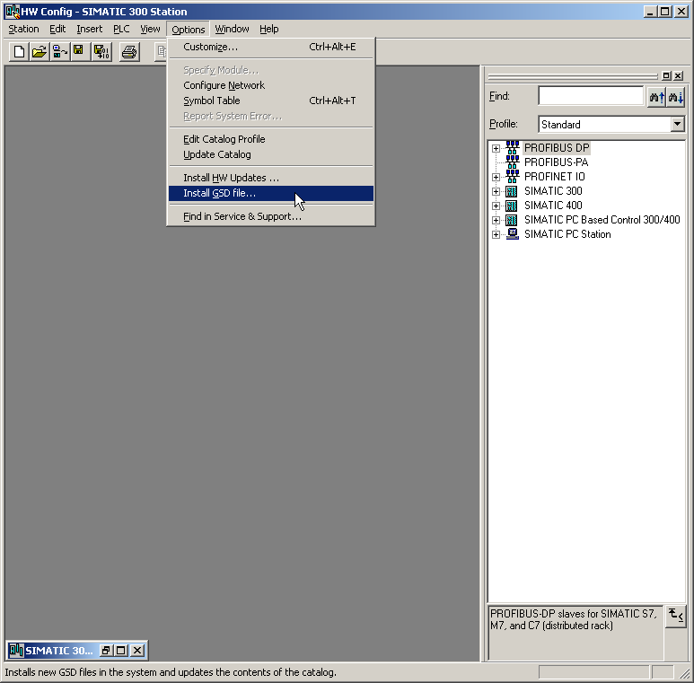Click the SIMATIC 400 rack icon

(x=512, y=206)
